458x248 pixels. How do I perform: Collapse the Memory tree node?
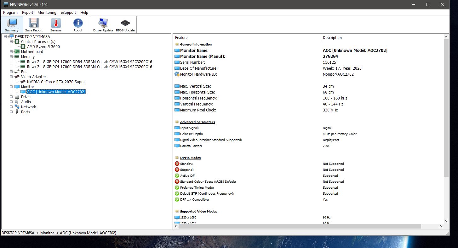click(x=11, y=57)
